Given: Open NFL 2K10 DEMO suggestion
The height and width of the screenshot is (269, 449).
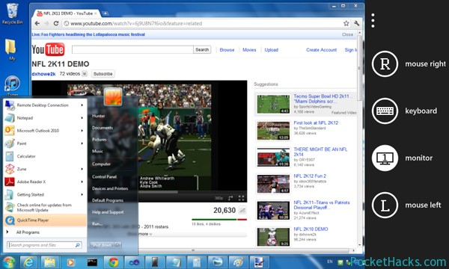Looking at the screenshot, I should (x=311, y=229).
